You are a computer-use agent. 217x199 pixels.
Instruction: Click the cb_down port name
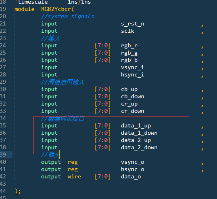[x=133, y=97]
